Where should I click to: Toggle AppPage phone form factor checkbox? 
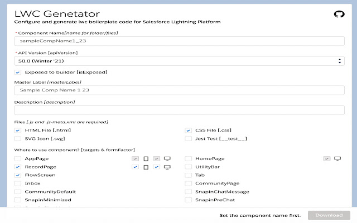[x=135, y=158]
